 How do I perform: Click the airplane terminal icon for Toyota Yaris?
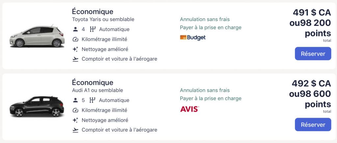coord(75,59)
